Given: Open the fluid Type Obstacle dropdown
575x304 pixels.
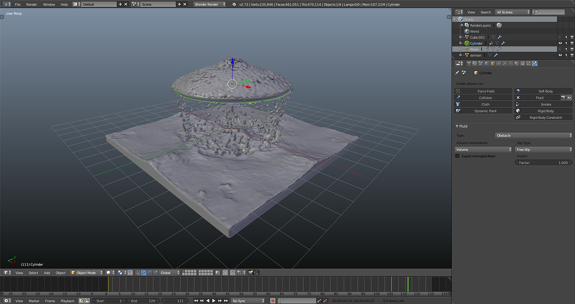Looking at the screenshot, I should tap(533, 136).
